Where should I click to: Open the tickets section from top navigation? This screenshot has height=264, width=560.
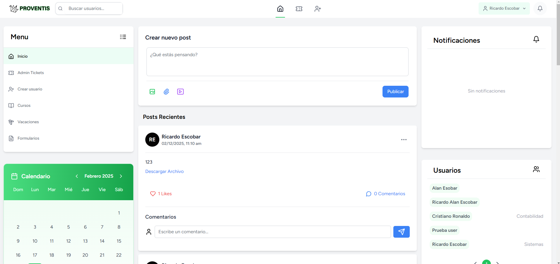299,9
